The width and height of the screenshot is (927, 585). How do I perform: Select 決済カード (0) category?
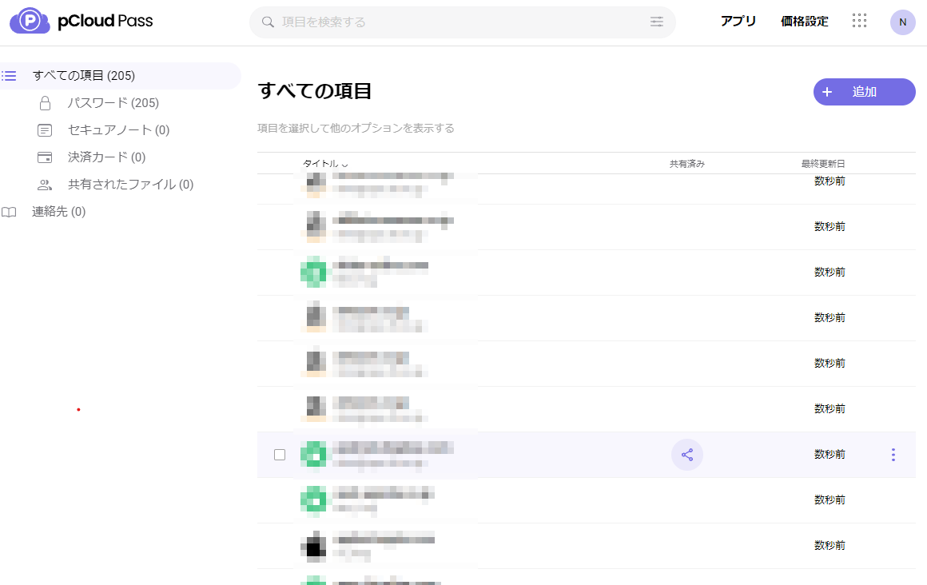(x=106, y=157)
